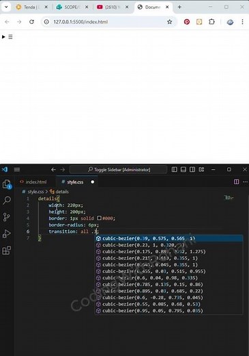View site information icon in address bar
This screenshot has width=249, height=356.
[46, 22]
